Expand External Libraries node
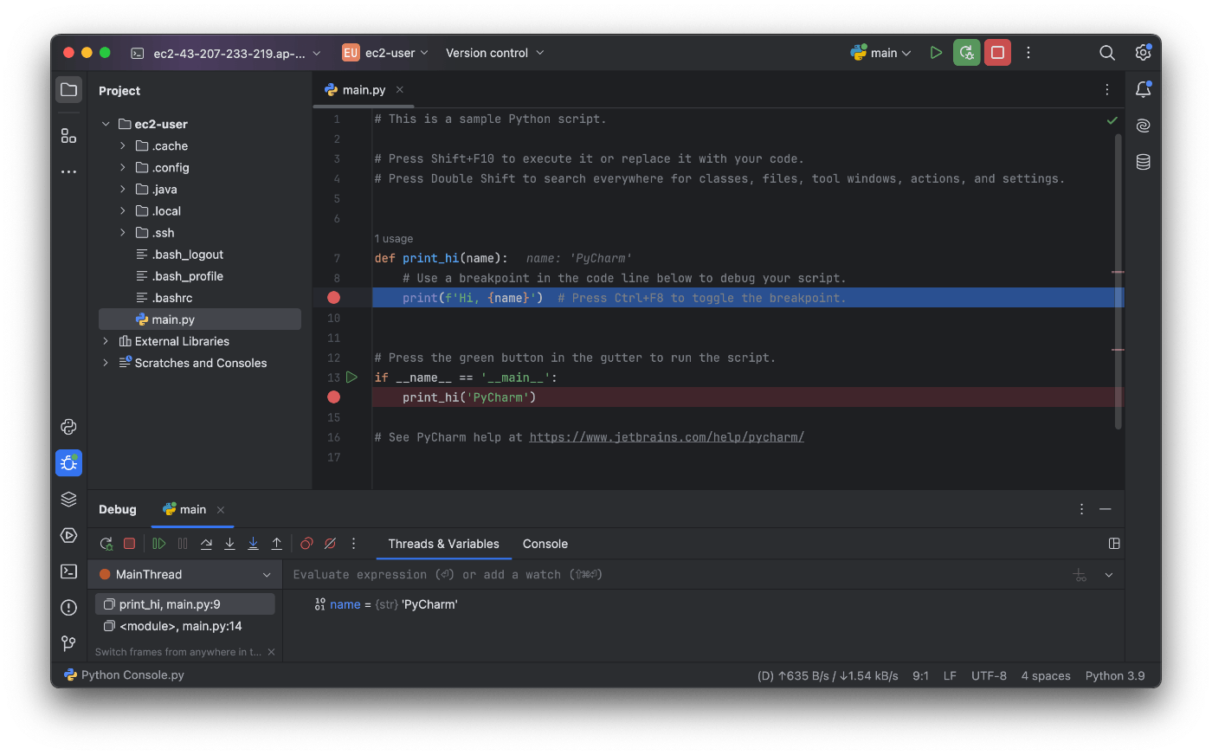The width and height of the screenshot is (1212, 755). point(106,341)
